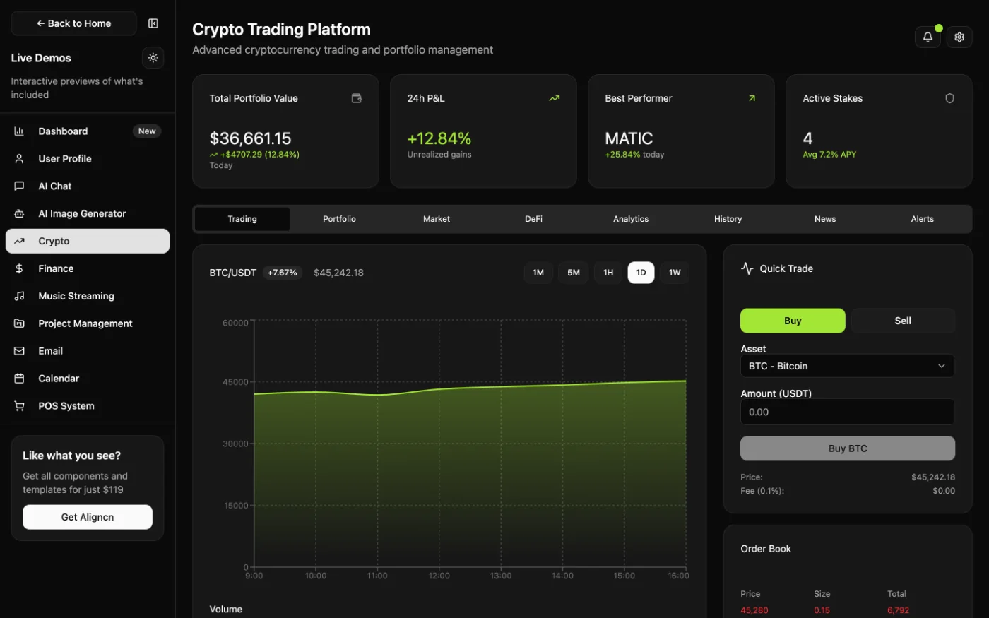
Task: Switch to the DeFi tab
Action: [533, 219]
